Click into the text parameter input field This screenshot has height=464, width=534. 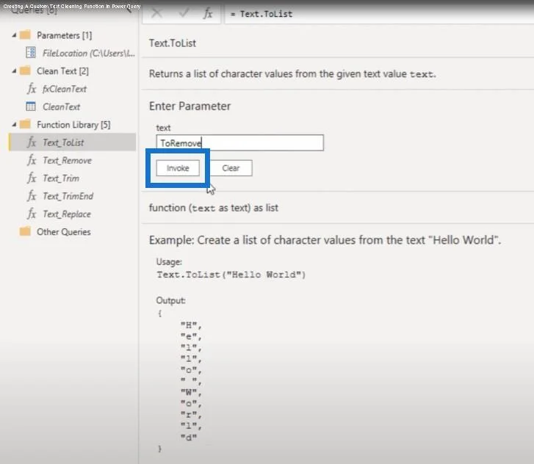[x=239, y=143]
